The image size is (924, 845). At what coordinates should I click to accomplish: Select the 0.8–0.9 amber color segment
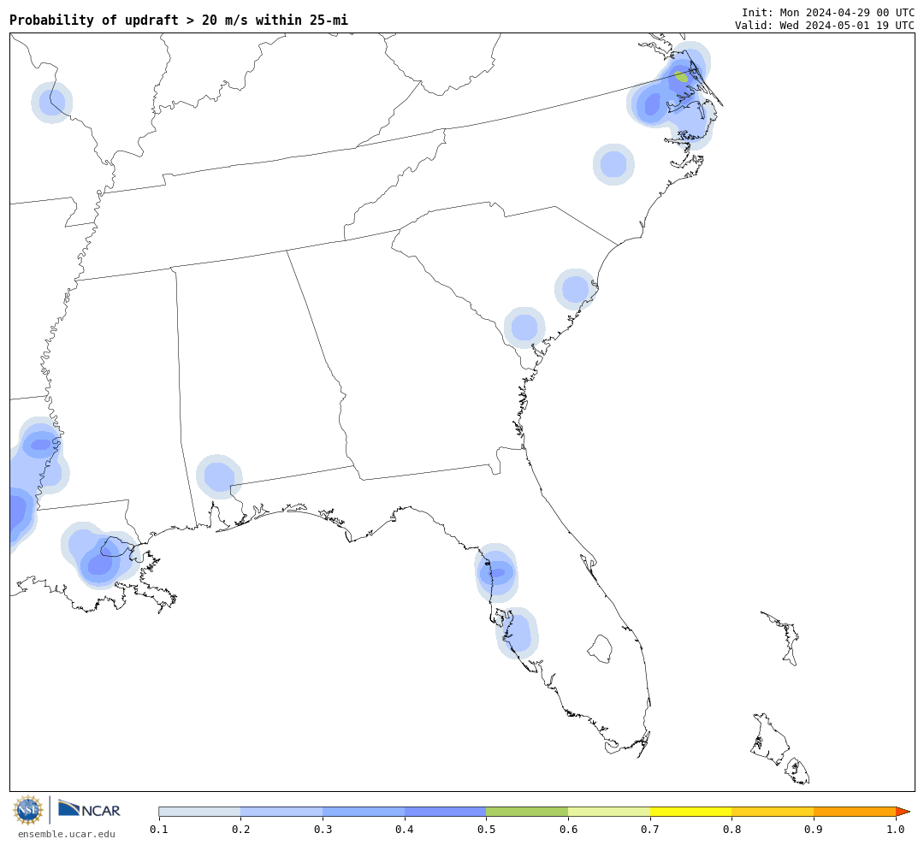click(773, 812)
